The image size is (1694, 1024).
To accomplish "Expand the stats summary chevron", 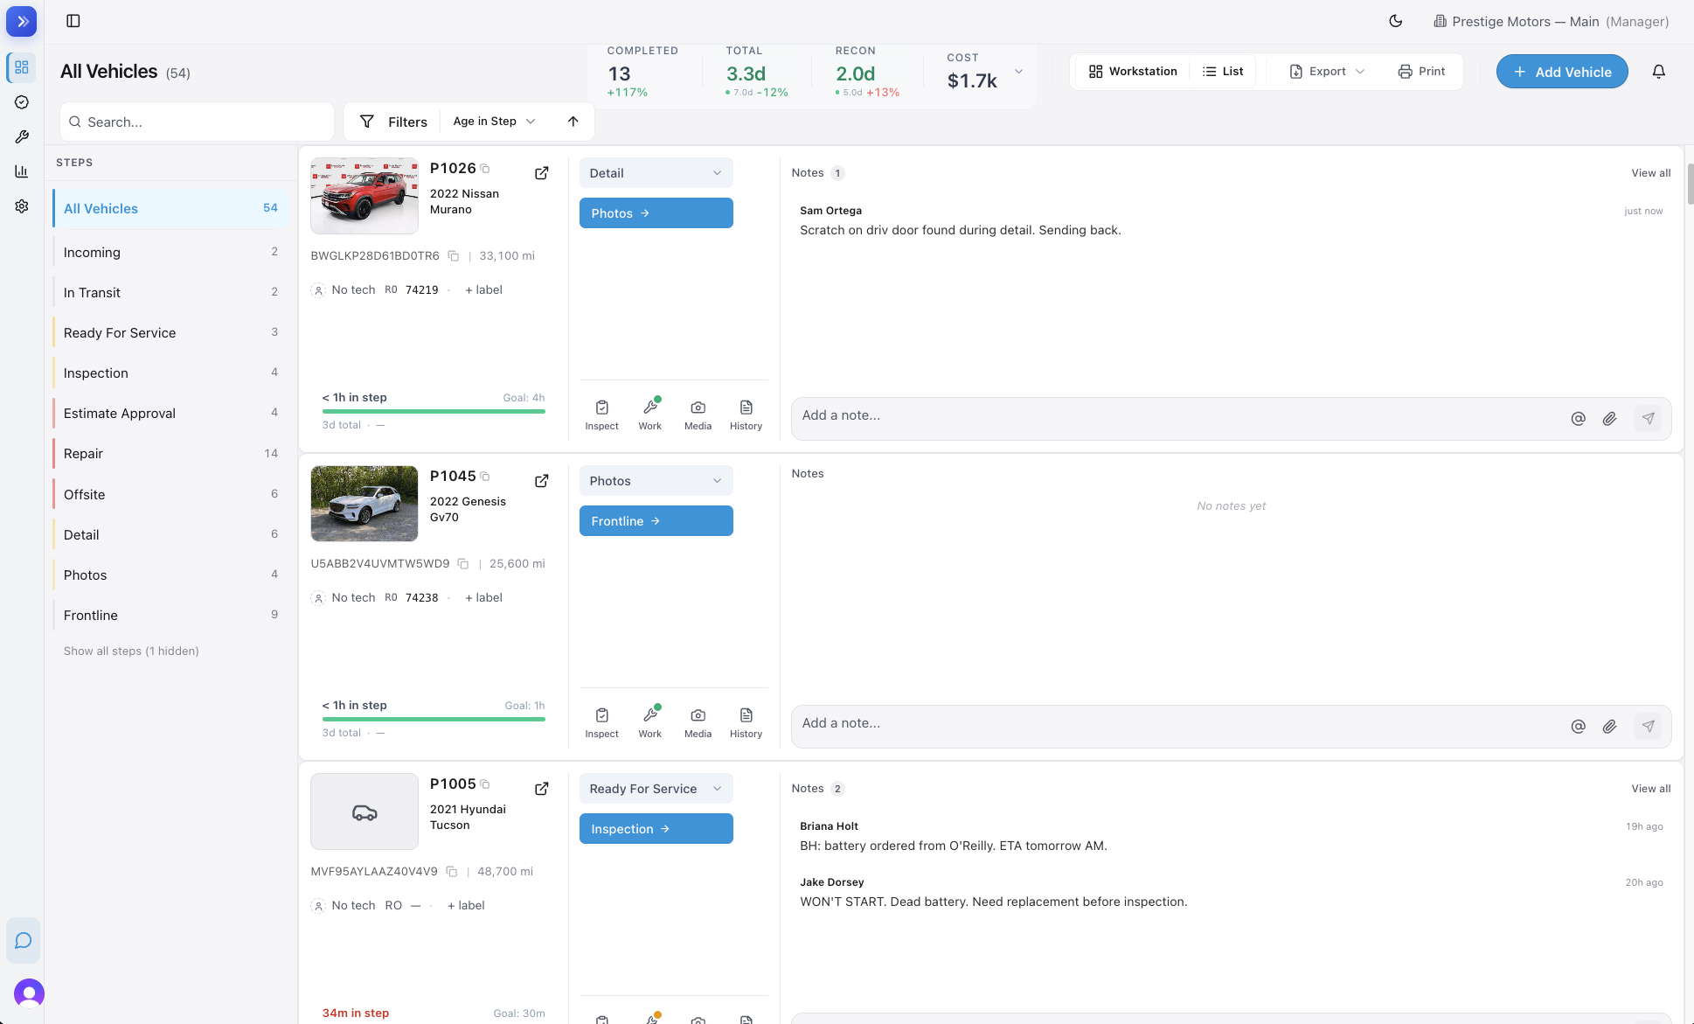I will [x=1018, y=72].
